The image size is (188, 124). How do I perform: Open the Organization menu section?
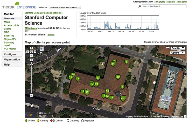(12, 60)
